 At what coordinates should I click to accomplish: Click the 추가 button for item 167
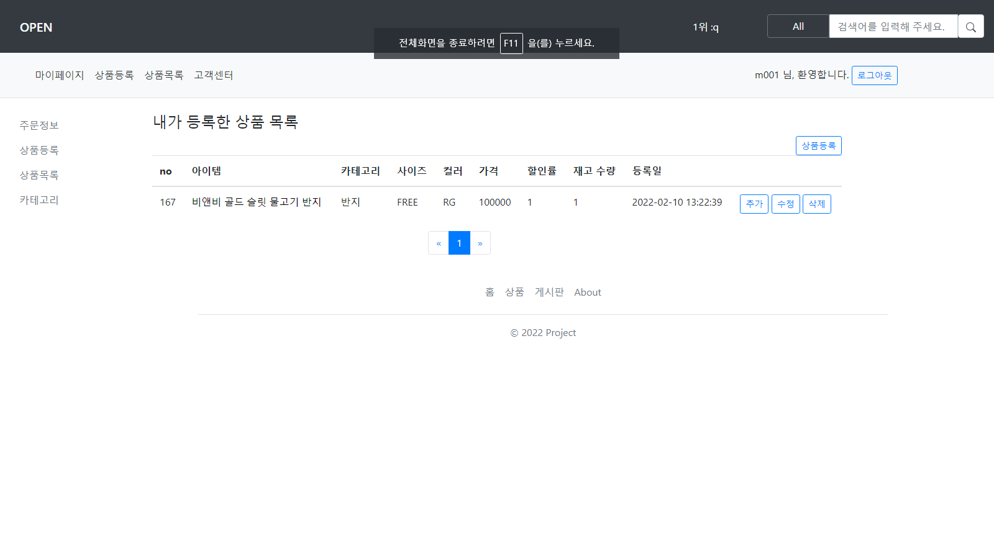[x=754, y=204]
